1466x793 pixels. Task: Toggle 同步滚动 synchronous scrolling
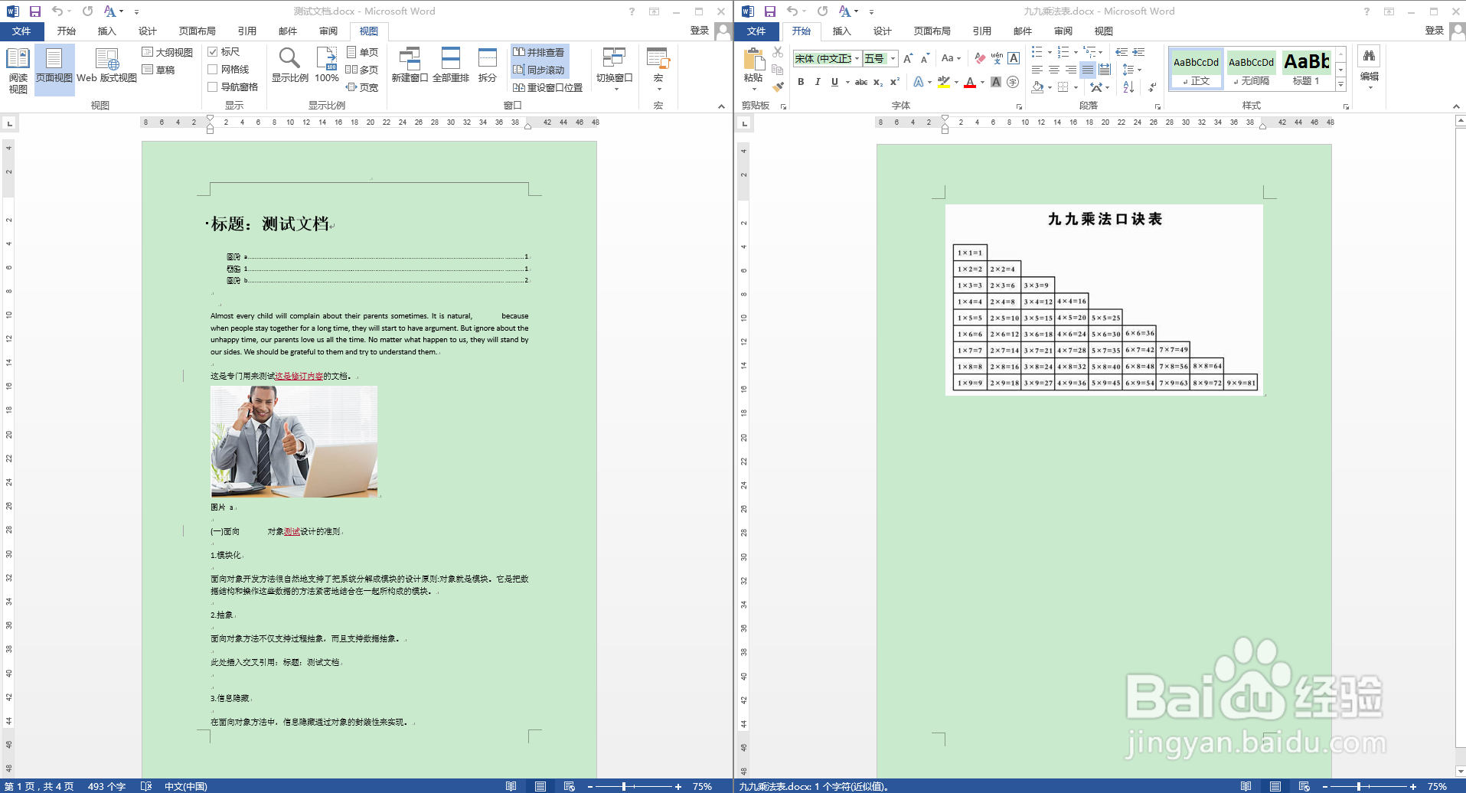[539, 70]
